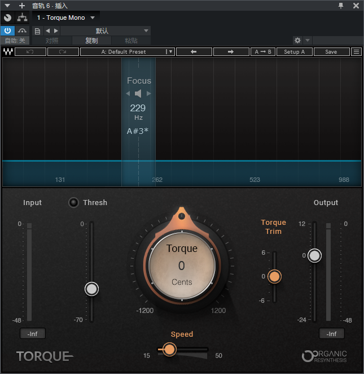Open the A: Default Preset menu
The width and height of the screenshot is (364, 374).
coord(128,52)
